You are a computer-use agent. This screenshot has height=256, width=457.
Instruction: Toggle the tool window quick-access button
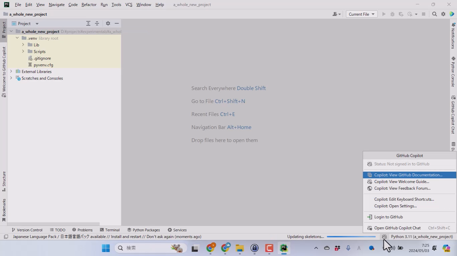pos(6,237)
